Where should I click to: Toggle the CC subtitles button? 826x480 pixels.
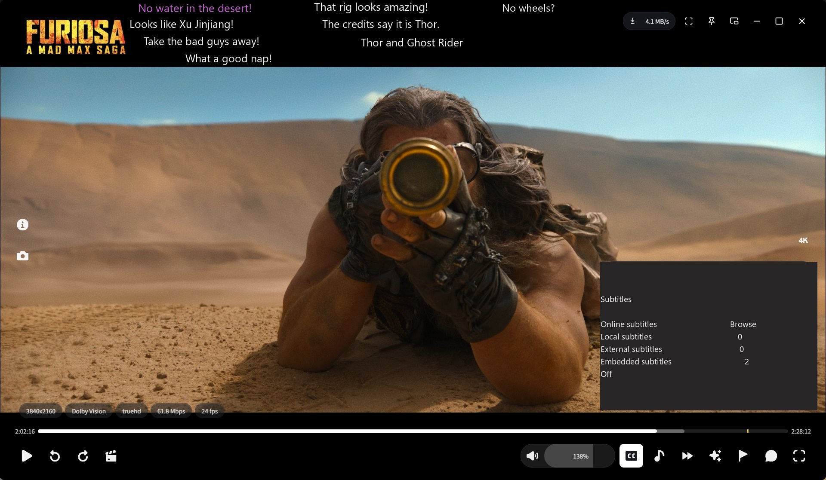[x=631, y=456]
